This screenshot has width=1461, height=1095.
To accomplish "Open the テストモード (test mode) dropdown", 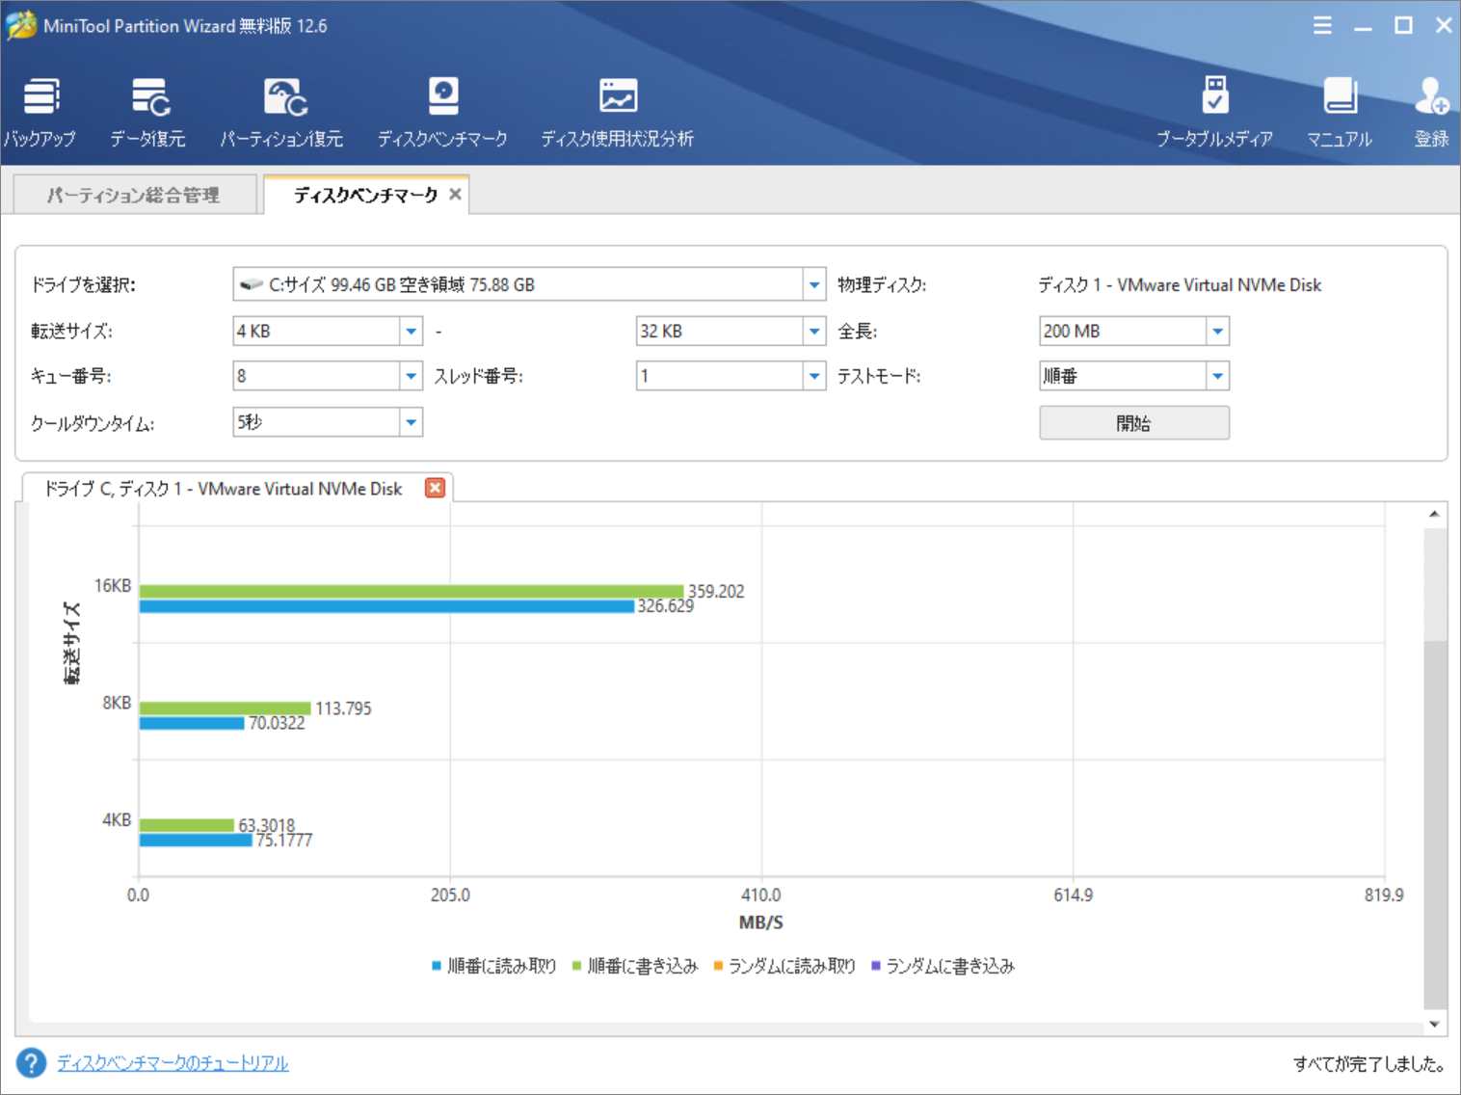I will 1218,376.
